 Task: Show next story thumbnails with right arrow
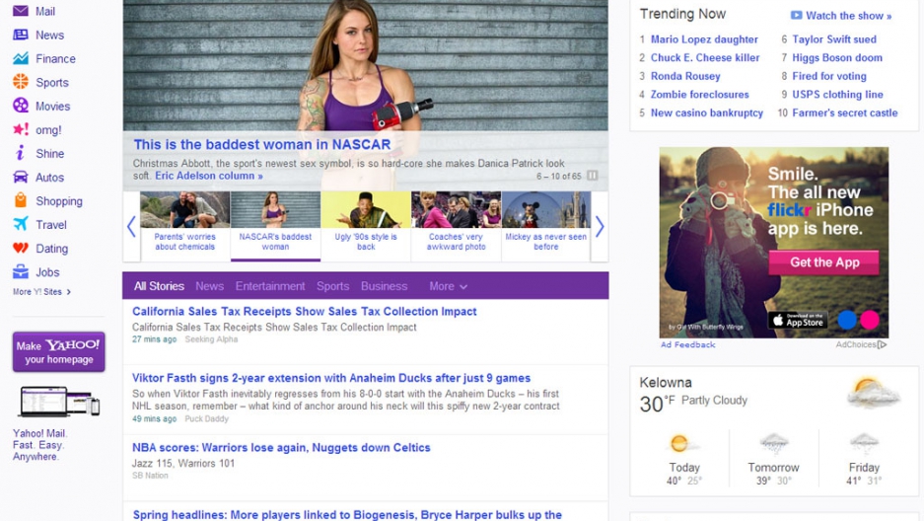tap(600, 226)
